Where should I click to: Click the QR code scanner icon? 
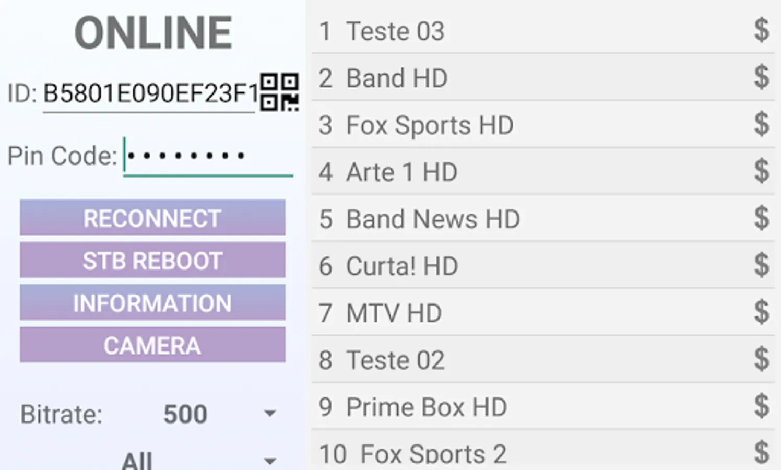pos(279,92)
